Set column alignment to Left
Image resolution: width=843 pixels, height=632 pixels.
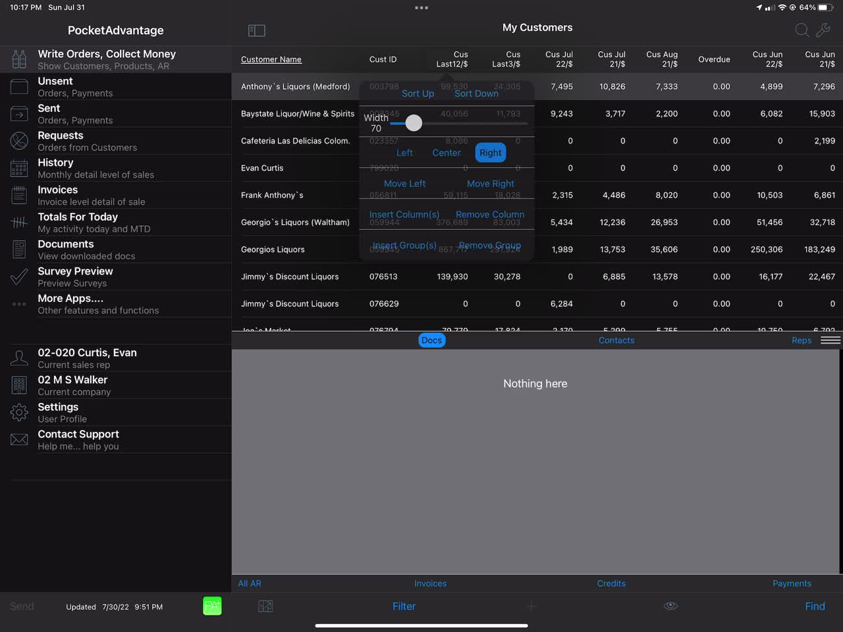click(404, 152)
